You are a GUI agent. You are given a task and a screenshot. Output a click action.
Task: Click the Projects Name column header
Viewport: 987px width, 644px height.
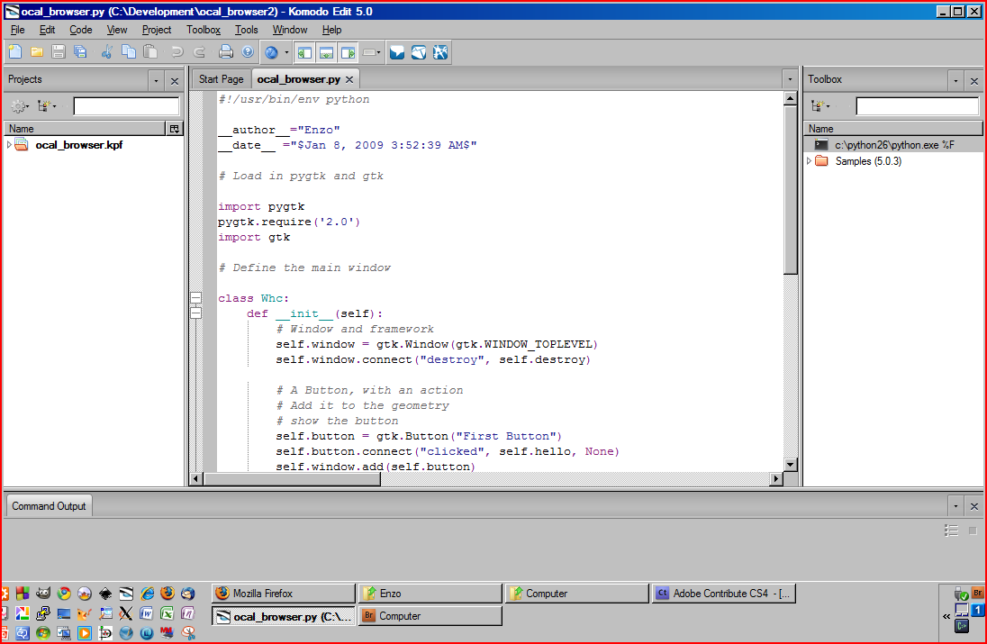[85, 129]
